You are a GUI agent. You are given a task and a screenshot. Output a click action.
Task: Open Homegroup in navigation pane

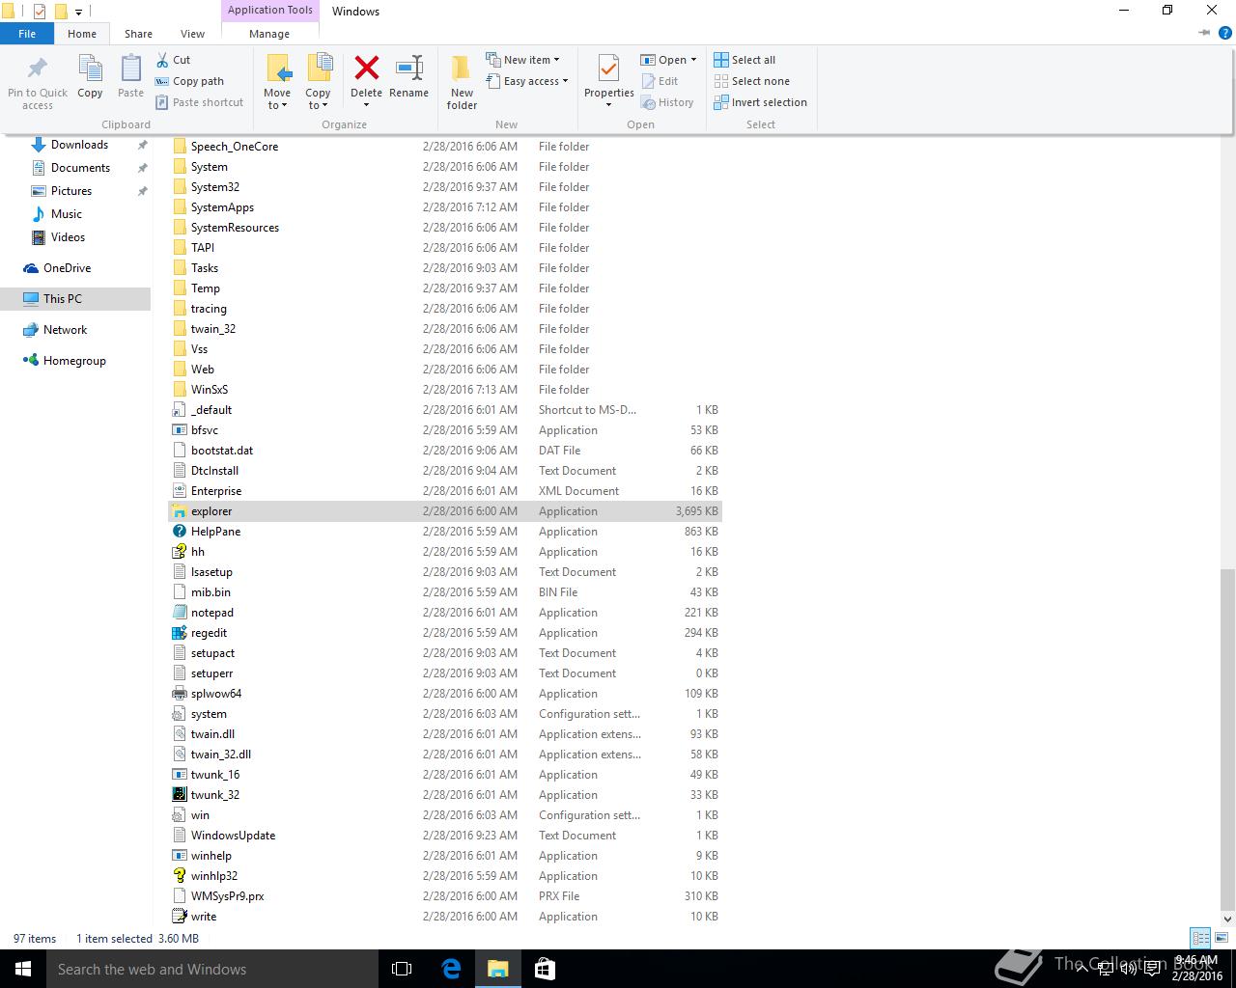tap(74, 361)
